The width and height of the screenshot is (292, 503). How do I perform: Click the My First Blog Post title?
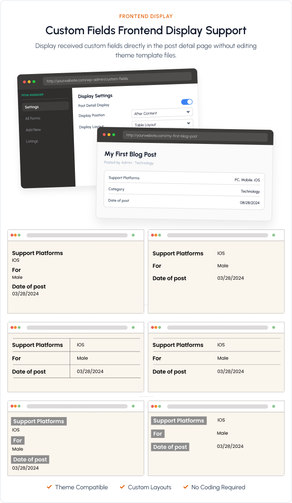click(x=130, y=154)
